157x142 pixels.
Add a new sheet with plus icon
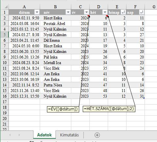tap(97, 135)
